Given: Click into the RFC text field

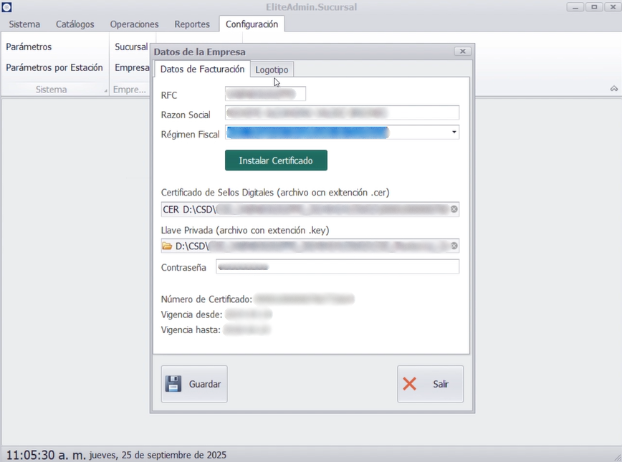Looking at the screenshot, I should point(265,94).
